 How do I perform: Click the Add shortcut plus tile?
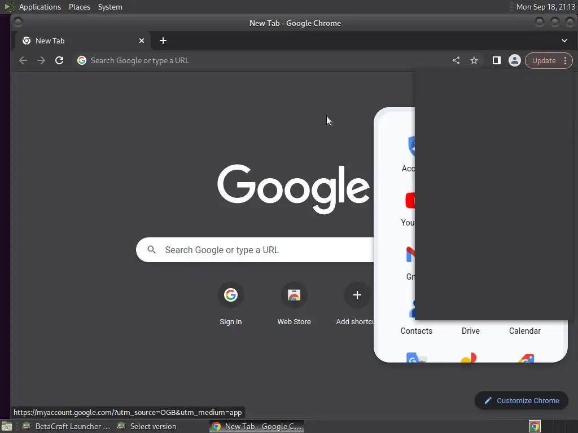357,295
